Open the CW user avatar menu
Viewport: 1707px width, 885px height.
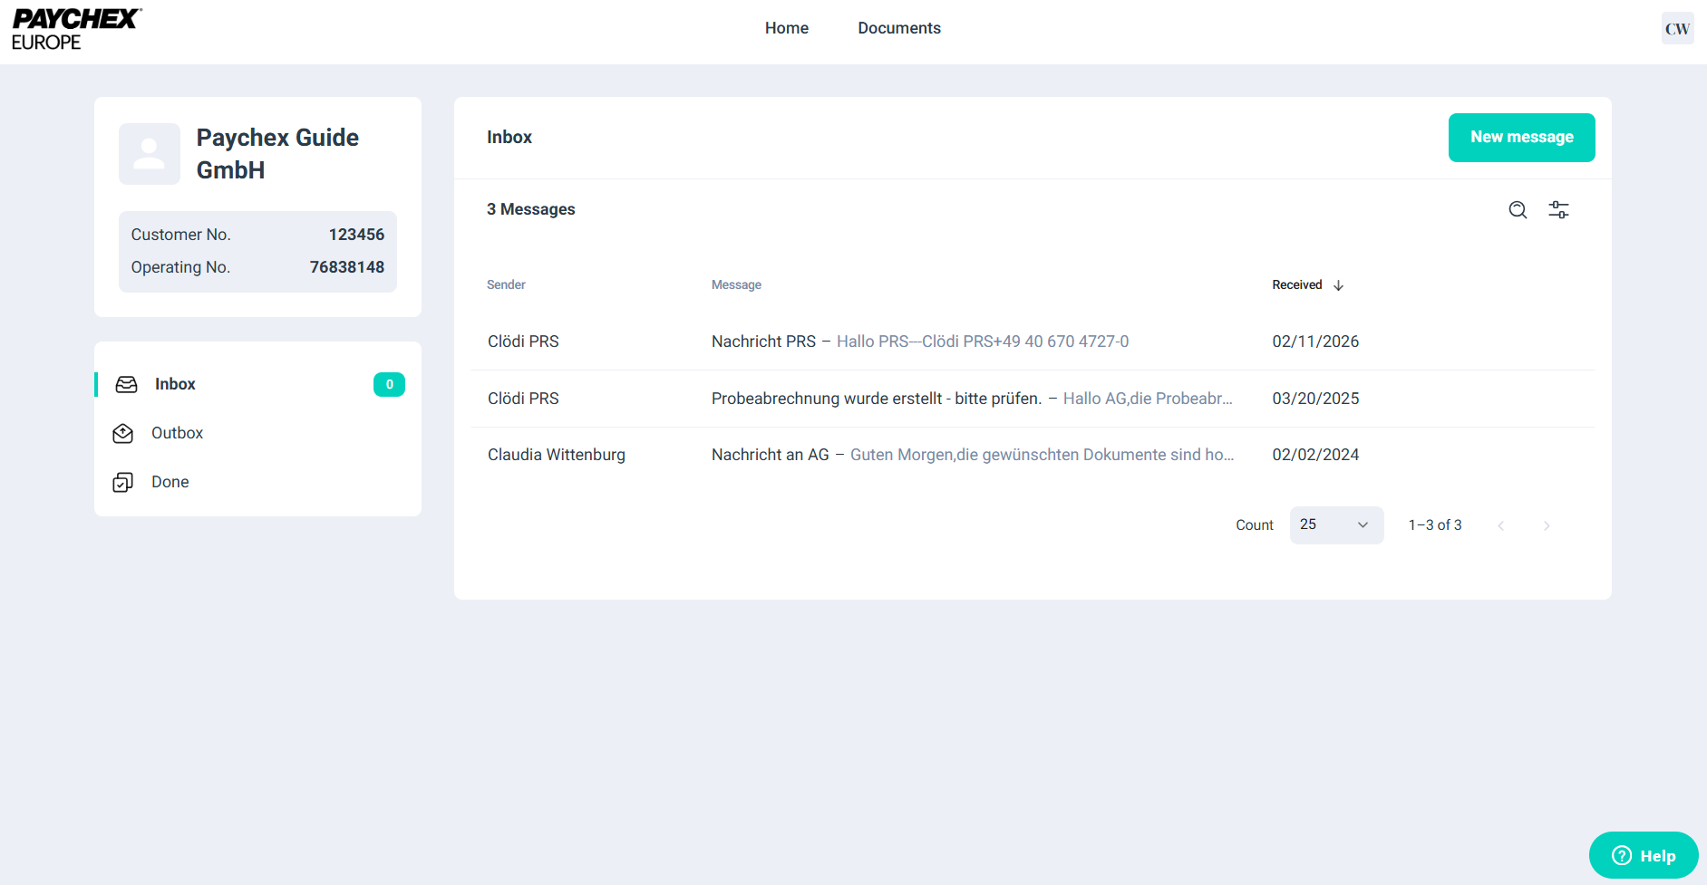point(1676,29)
